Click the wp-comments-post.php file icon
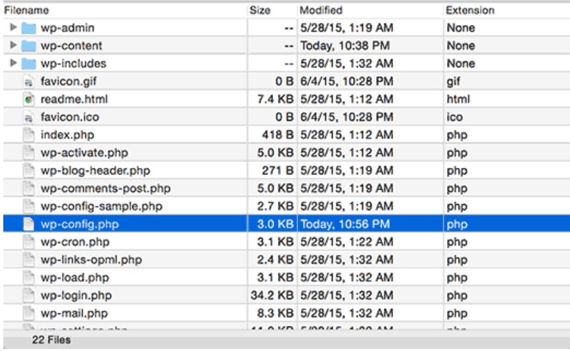Image resolution: width=570 pixels, height=351 pixels. [x=28, y=188]
